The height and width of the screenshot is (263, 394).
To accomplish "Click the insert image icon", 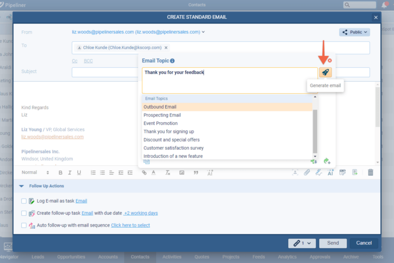I will click(182, 173).
